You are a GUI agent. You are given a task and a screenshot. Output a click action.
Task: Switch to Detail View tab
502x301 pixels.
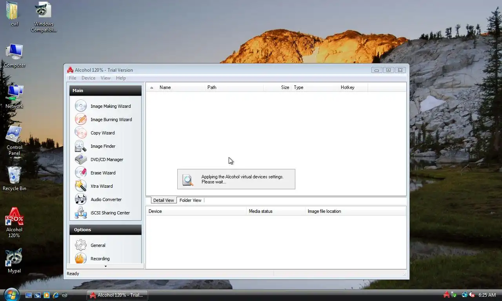[x=164, y=200]
